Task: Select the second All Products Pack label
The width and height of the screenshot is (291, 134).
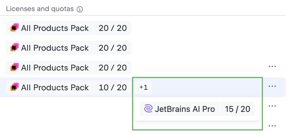Action: click(55, 48)
